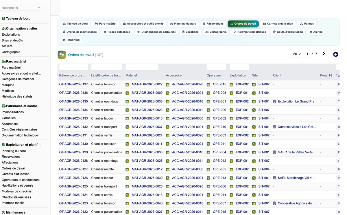Click Libellé ordre de travail filter field
The image size is (347, 215).
click(x=107, y=67)
